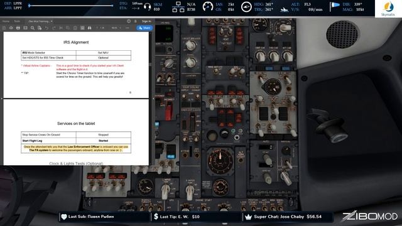Click the airplane altitude icon beside ALT
The image size is (402, 226).
tap(284, 10)
